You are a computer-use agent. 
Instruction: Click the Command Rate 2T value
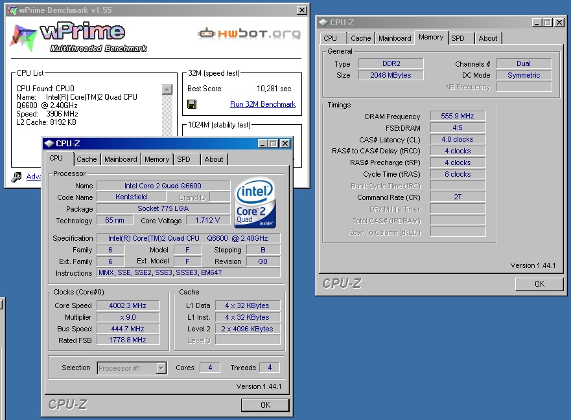[x=458, y=197]
